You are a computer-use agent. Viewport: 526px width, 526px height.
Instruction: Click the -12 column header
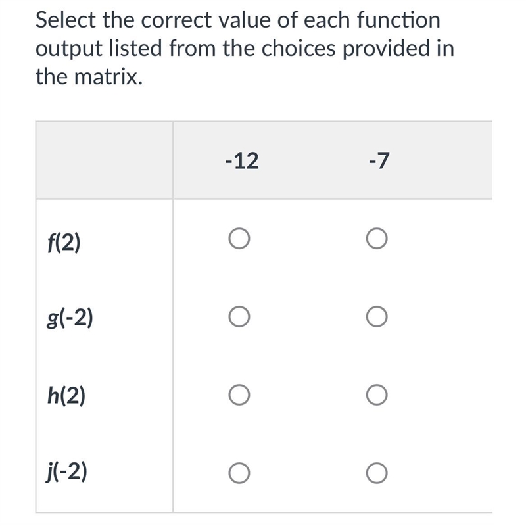[x=242, y=160]
